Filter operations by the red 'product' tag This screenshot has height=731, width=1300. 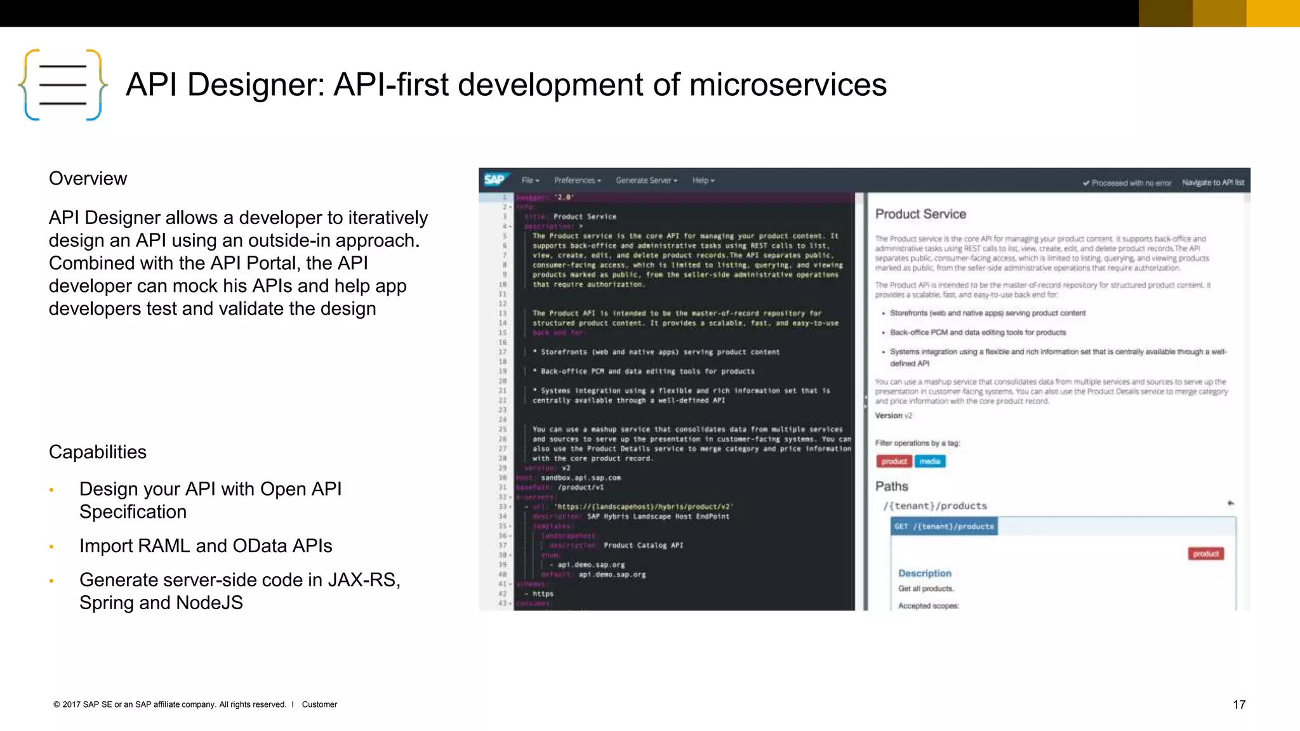tap(894, 461)
